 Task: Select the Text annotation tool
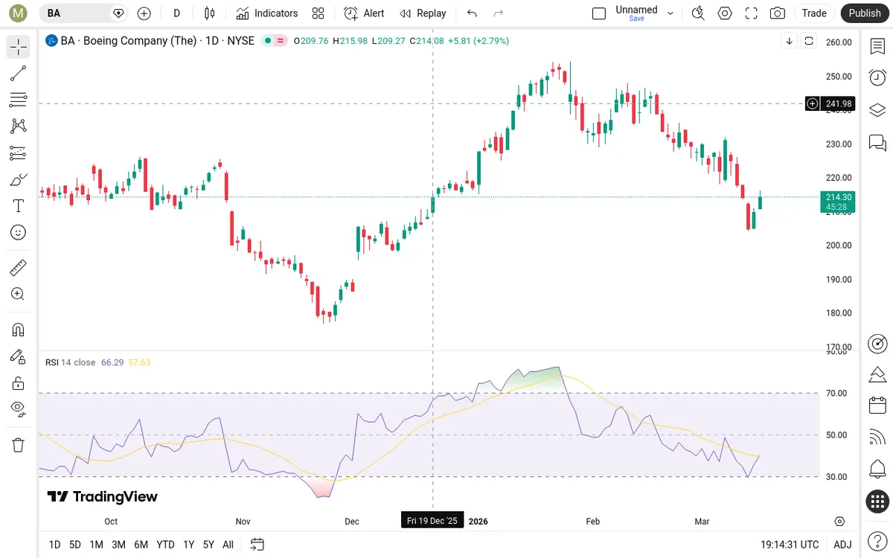pos(19,206)
